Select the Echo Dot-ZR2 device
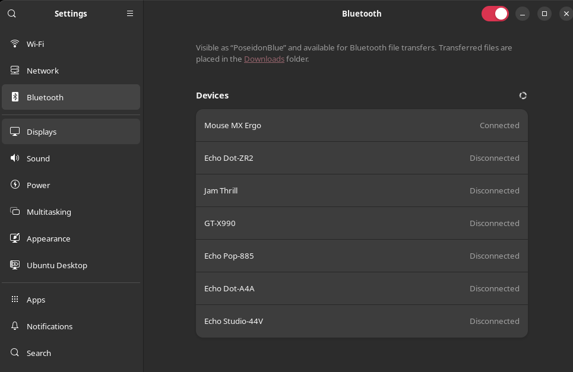The image size is (573, 372). 361,158
